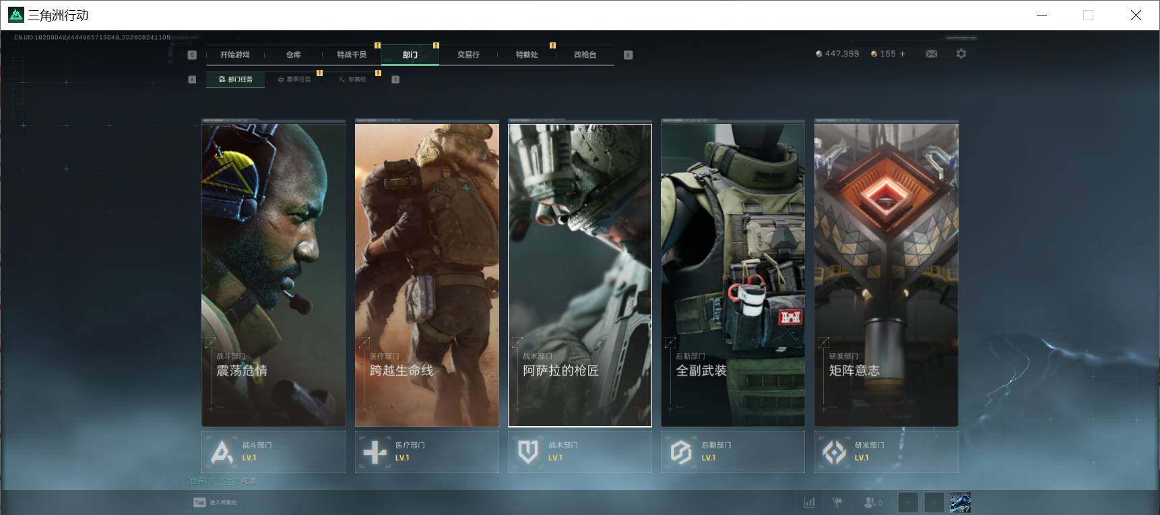Click the Tab key hint button at bottom

click(216, 502)
